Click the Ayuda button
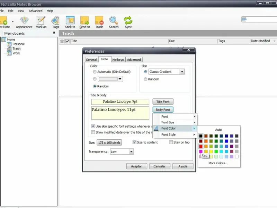Image resolution: width=277 pixels, height=208 pixels. 183,166
